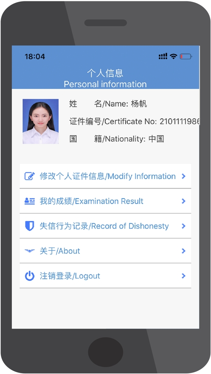The width and height of the screenshot is (211, 374).
Task: Click the chevron arrow on Logout row
Action: [183, 276]
